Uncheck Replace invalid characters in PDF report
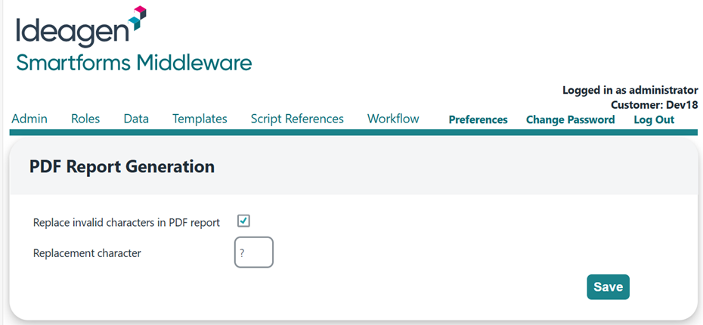703x325 pixels. (x=243, y=221)
